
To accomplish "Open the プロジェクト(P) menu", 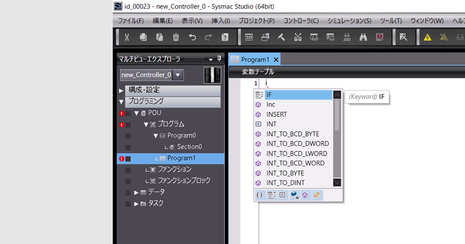I will 257,21.
